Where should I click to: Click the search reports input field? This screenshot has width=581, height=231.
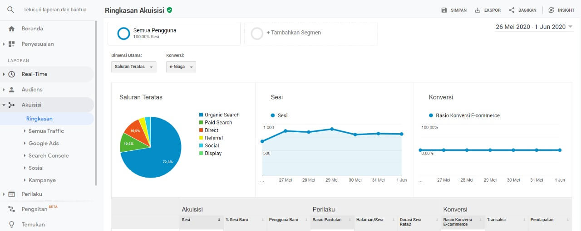coord(55,10)
